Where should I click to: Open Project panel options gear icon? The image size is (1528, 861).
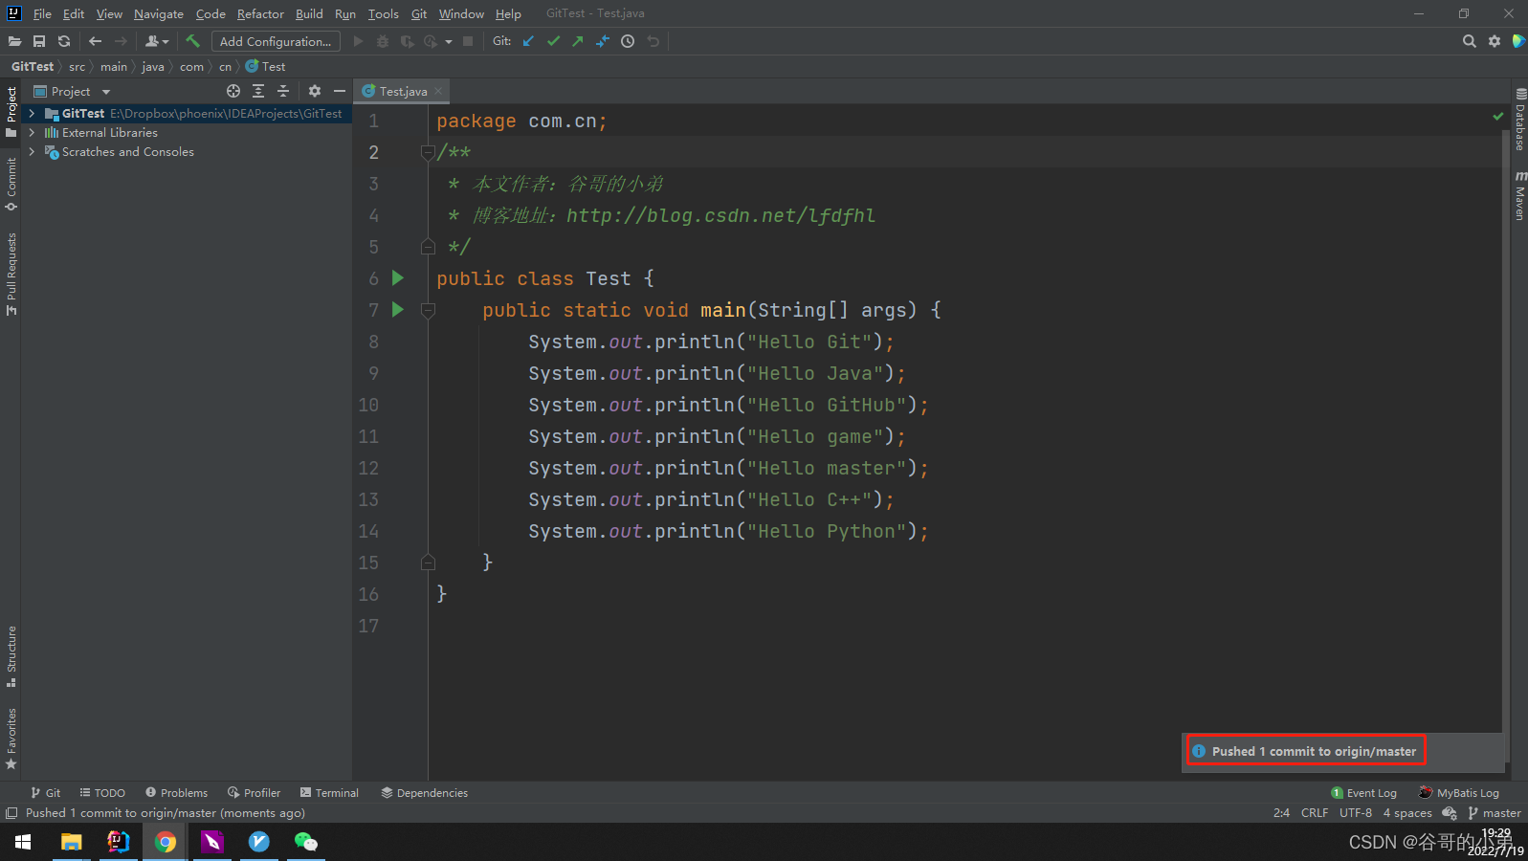315,91
